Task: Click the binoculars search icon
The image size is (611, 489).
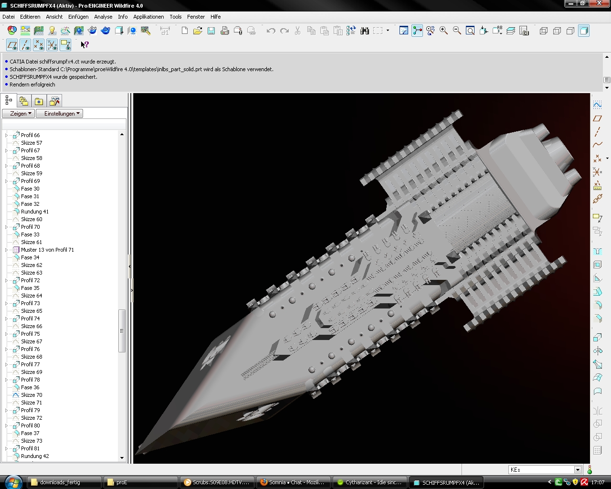Action: [x=365, y=31]
